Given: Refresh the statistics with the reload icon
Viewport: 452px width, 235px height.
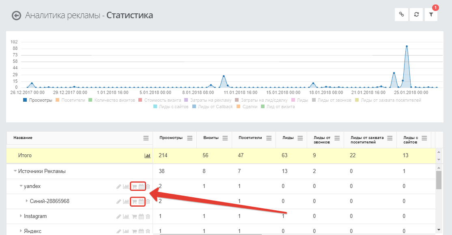Looking at the screenshot, I should pyautogui.click(x=416, y=15).
